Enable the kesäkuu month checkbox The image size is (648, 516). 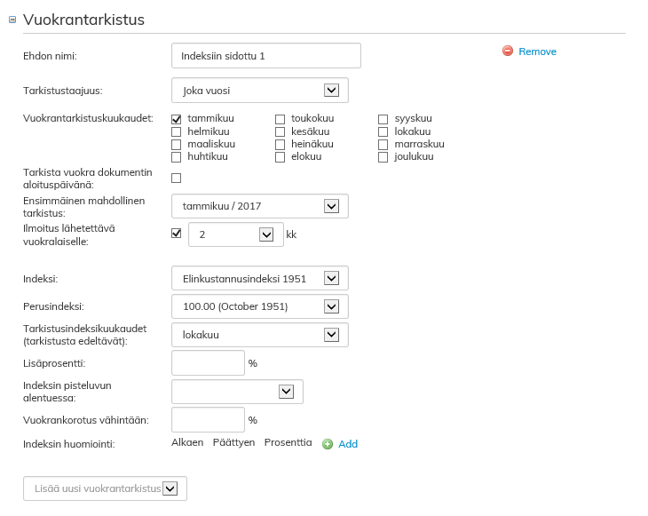click(x=280, y=131)
